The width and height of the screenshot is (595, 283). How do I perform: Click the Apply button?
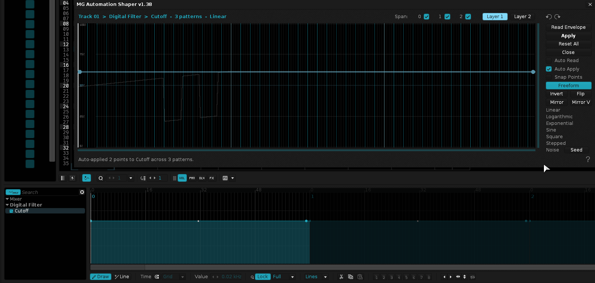568,36
